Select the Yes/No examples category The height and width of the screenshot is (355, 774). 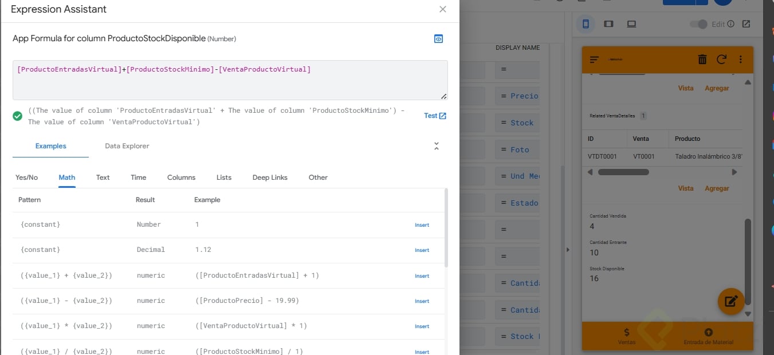26,178
